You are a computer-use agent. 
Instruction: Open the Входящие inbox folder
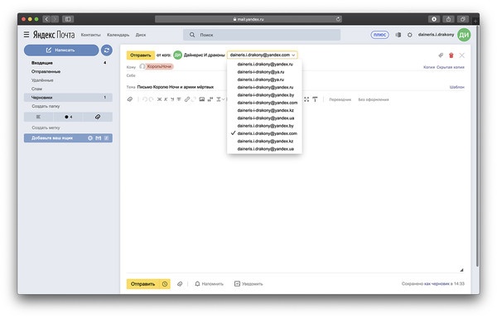(x=42, y=63)
